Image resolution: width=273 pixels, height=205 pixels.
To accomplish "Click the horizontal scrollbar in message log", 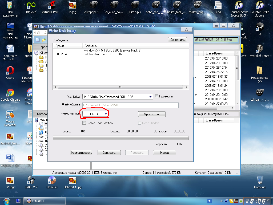I will click(120, 87).
